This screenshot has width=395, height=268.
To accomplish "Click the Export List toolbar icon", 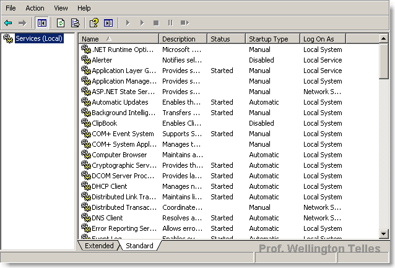I will (x=75, y=23).
